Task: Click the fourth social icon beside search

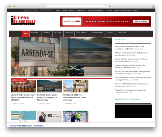Action: tap(51, 10)
